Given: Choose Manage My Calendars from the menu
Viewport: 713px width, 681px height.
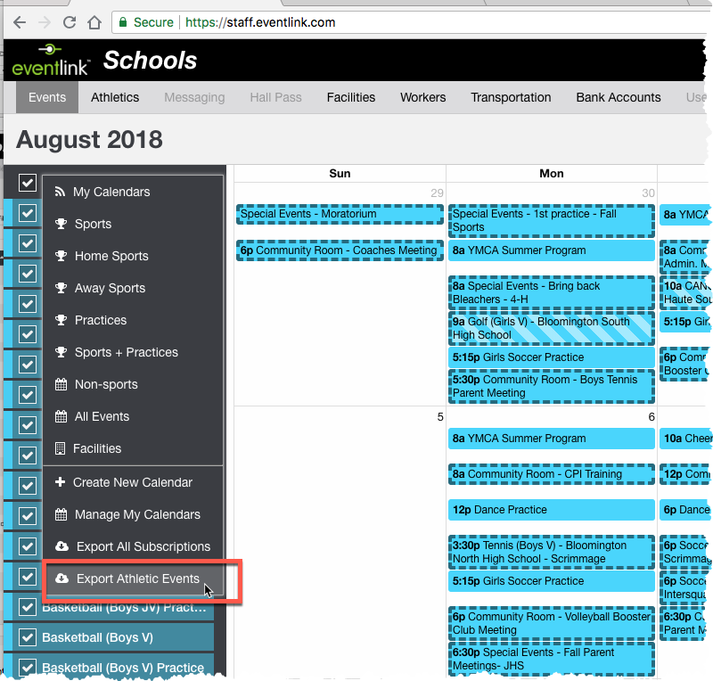Looking at the screenshot, I should [x=136, y=514].
